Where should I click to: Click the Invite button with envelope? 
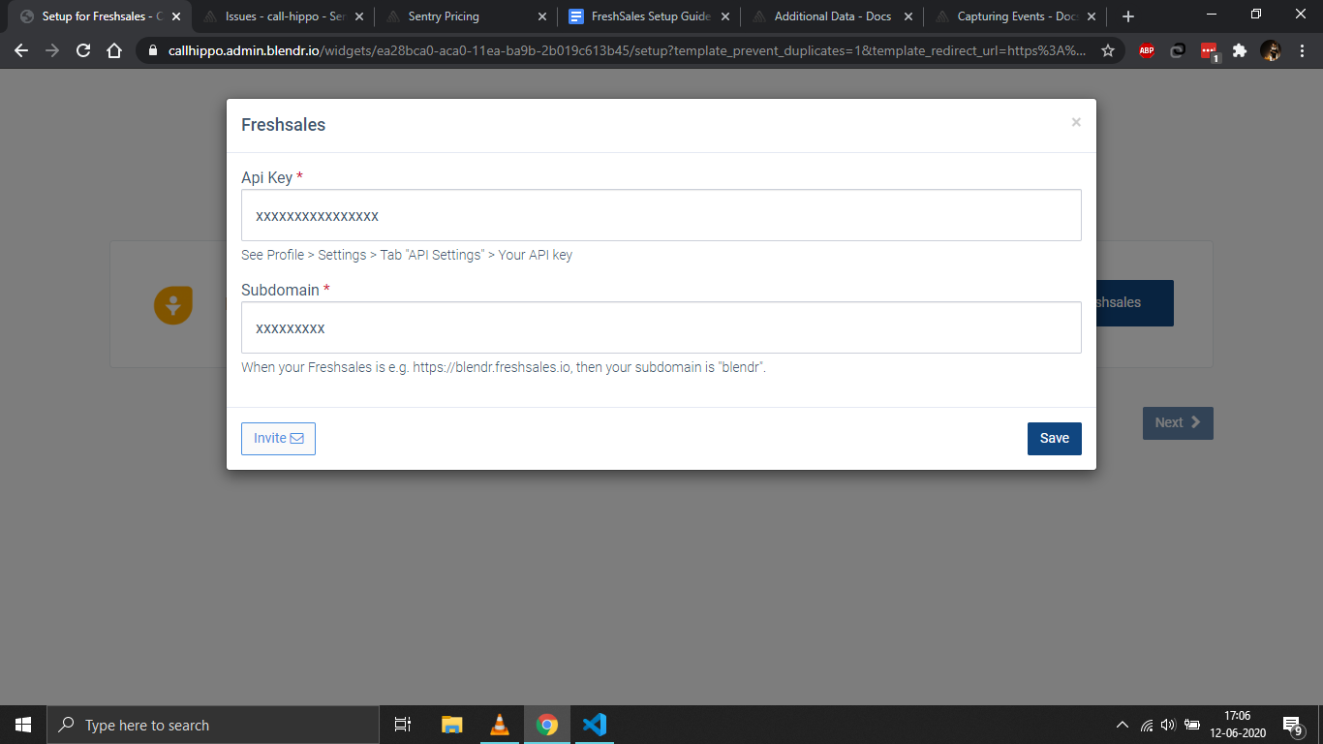point(278,438)
